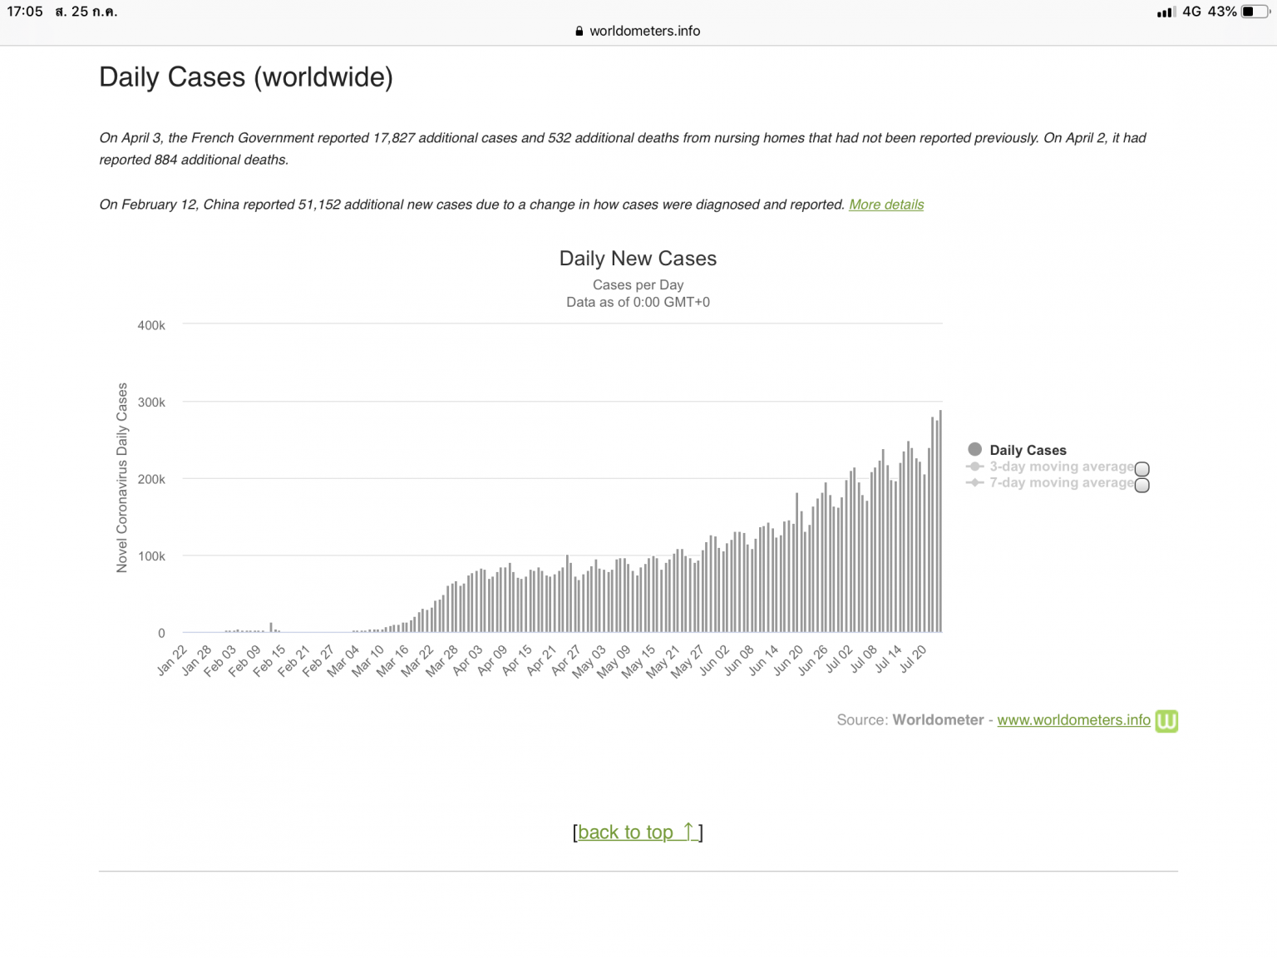Image resolution: width=1277 pixels, height=958 pixels.
Task: Tap the 4G network indicator
Action: [x=1191, y=12]
